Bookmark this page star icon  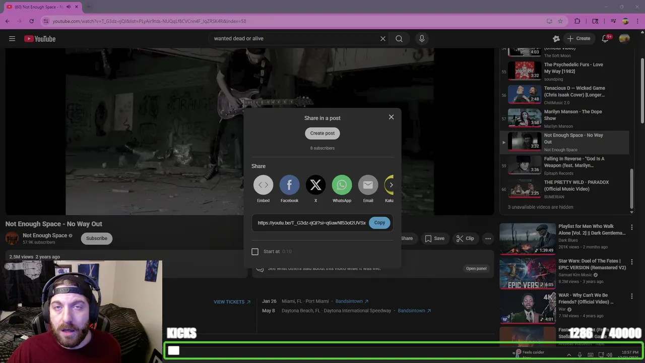point(560,21)
